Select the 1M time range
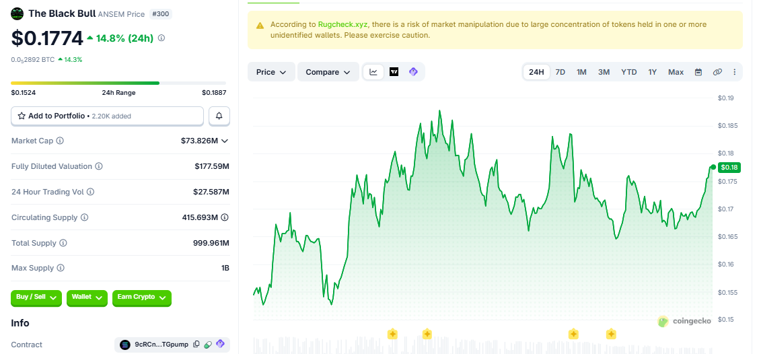The height and width of the screenshot is (354, 759). (581, 72)
